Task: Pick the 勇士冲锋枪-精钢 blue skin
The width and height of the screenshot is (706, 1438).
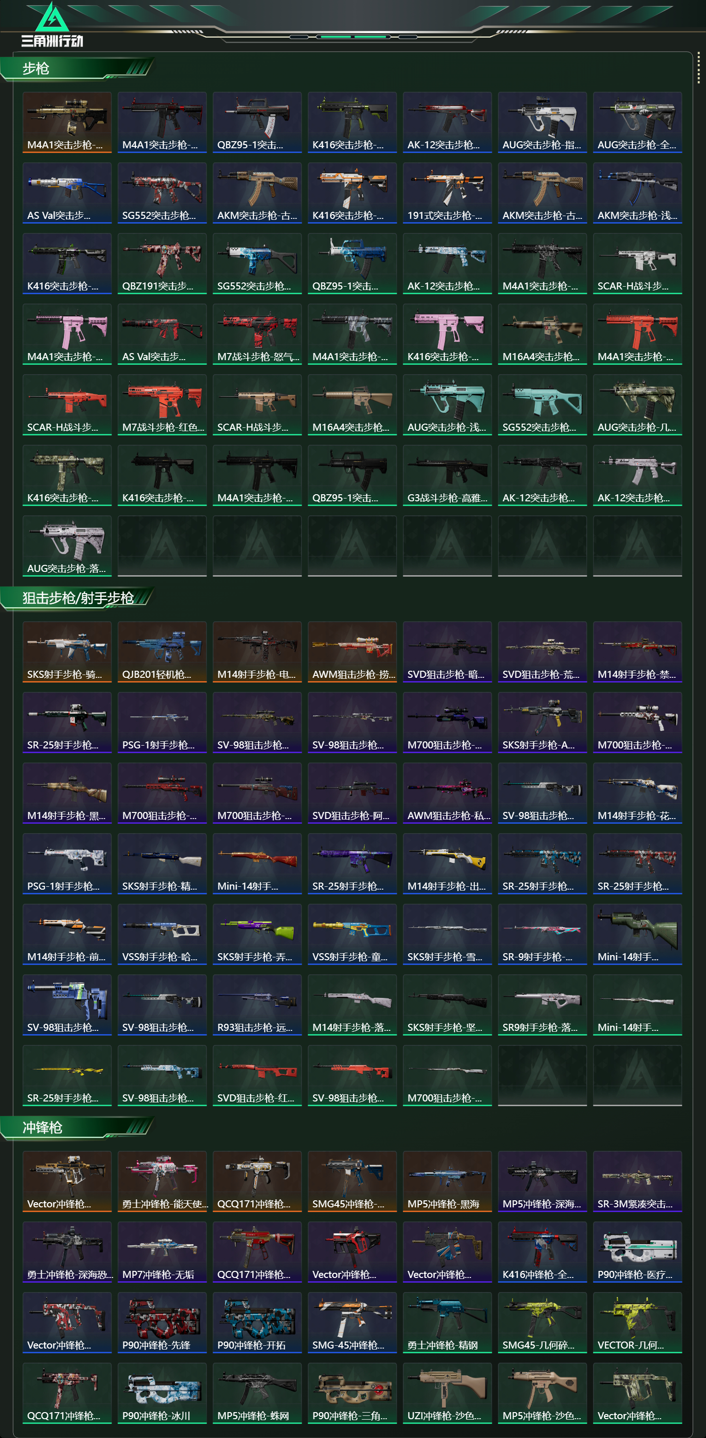Action: coord(447,1323)
